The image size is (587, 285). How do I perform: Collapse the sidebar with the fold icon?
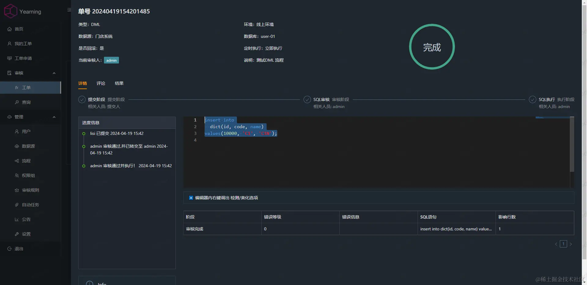[69, 10]
